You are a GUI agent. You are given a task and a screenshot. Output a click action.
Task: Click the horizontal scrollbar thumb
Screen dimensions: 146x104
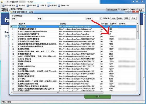point(58,93)
